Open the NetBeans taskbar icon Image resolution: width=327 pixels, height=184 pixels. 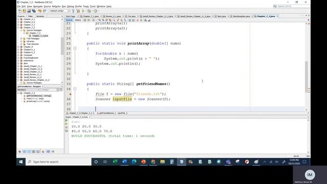click(181, 162)
